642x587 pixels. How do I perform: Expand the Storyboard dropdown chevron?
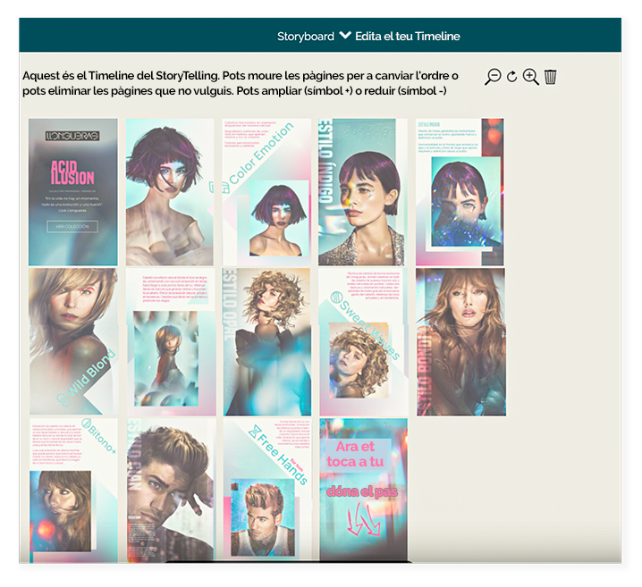[345, 36]
